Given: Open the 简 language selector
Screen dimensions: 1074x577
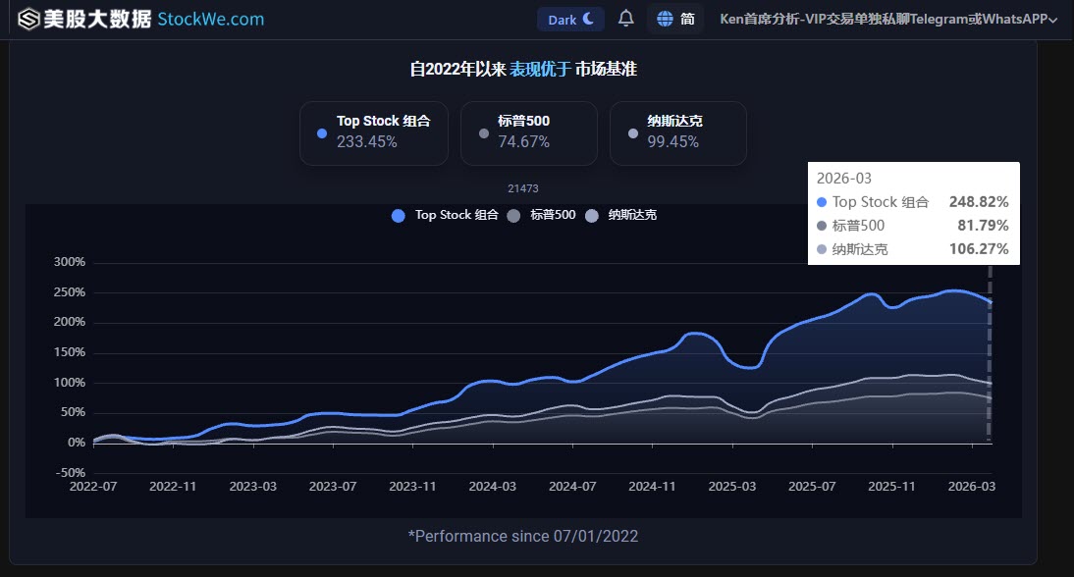Looking at the screenshot, I should (676, 18).
